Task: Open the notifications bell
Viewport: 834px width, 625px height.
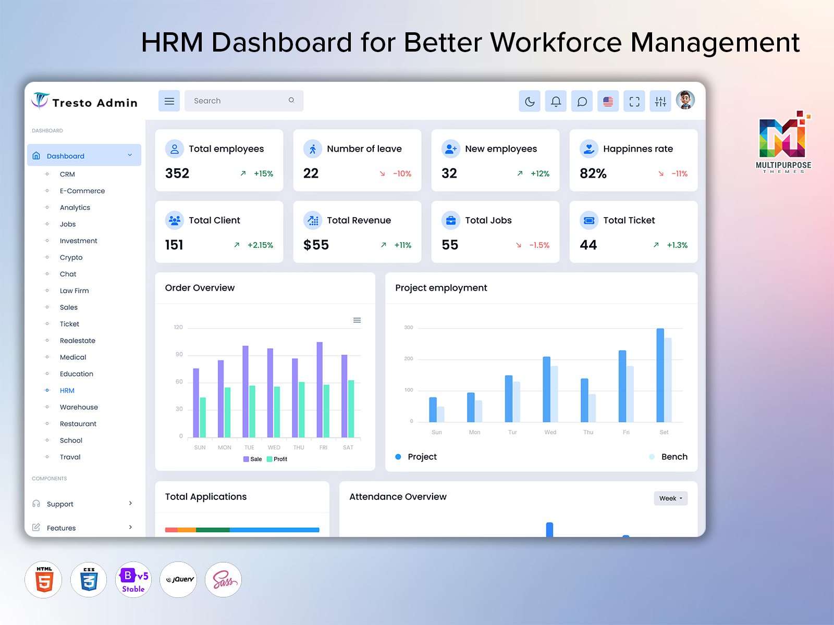Action: [x=556, y=101]
